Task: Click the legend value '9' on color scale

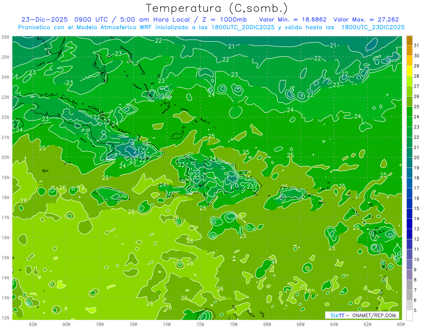Action: tap(415, 270)
